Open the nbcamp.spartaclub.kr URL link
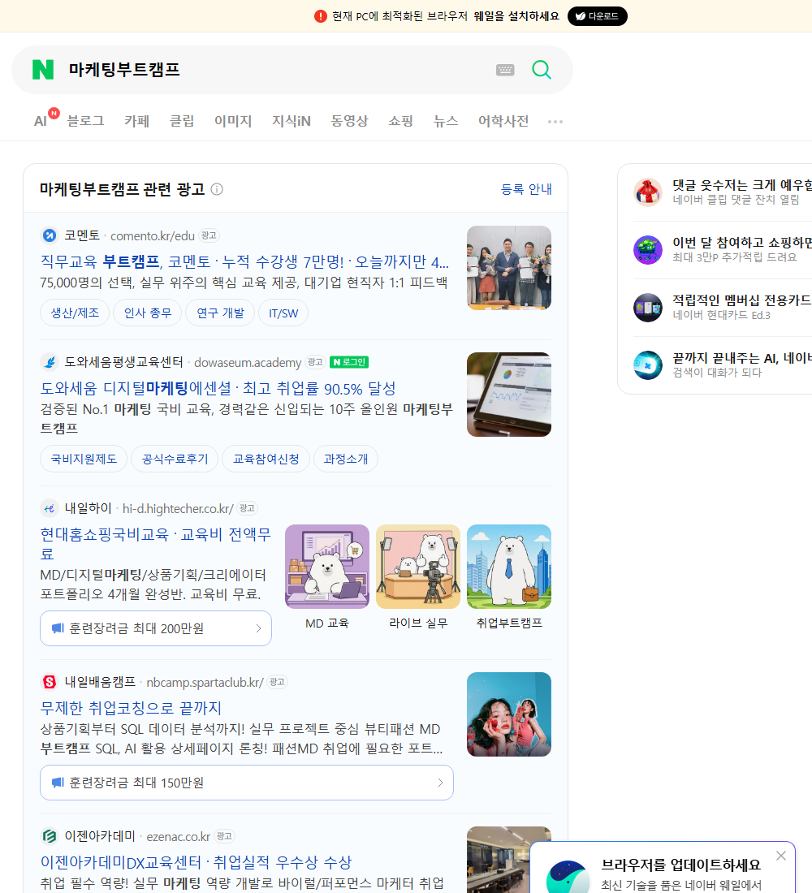The height and width of the screenshot is (893, 812). coord(205,682)
